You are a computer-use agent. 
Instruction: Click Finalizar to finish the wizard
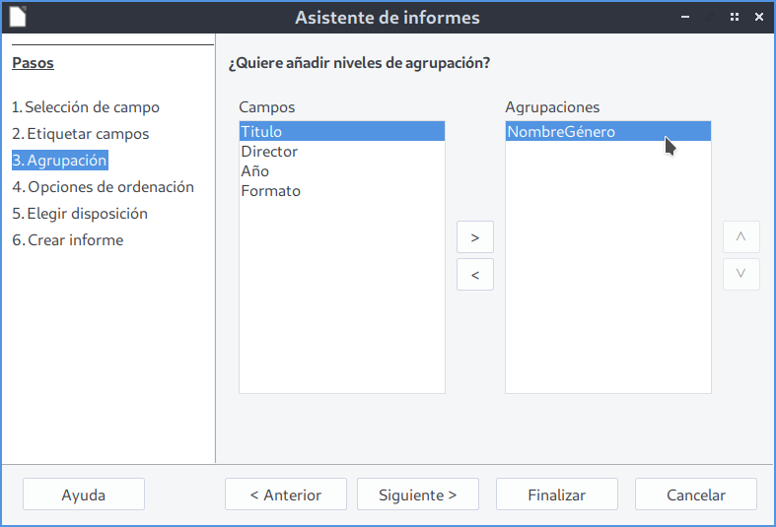tap(557, 494)
